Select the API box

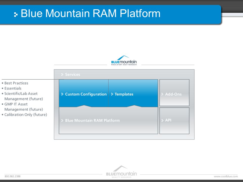pos(174,121)
